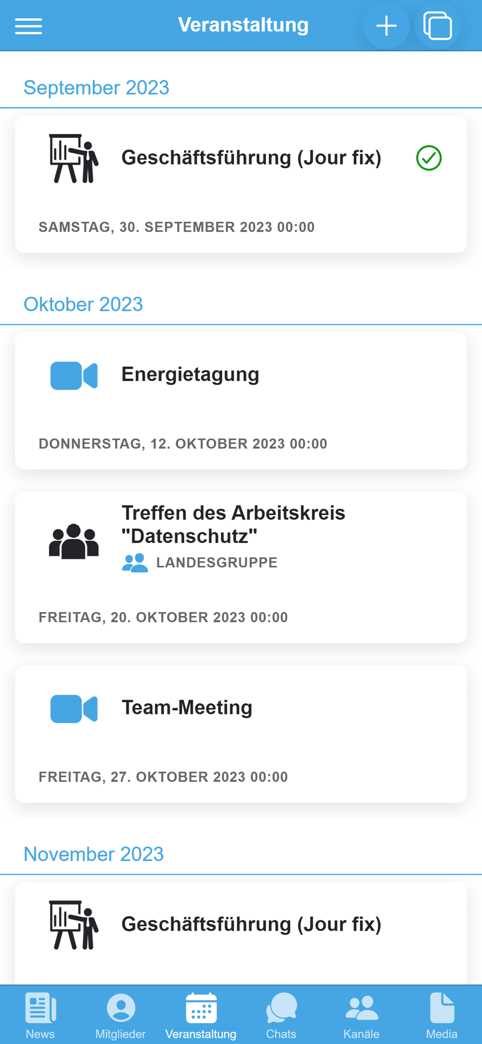Image resolution: width=482 pixels, height=1044 pixels.
Task: Click the September presentation board icon
Action: pos(74,158)
